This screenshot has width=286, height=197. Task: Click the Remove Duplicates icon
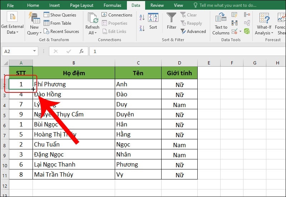[235, 23]
